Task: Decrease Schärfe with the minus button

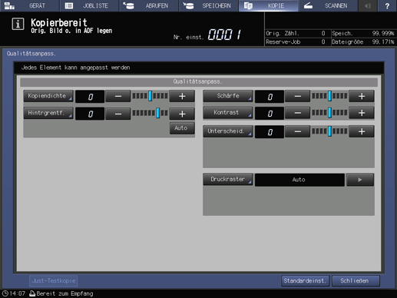Action: [x=297, y=96]
